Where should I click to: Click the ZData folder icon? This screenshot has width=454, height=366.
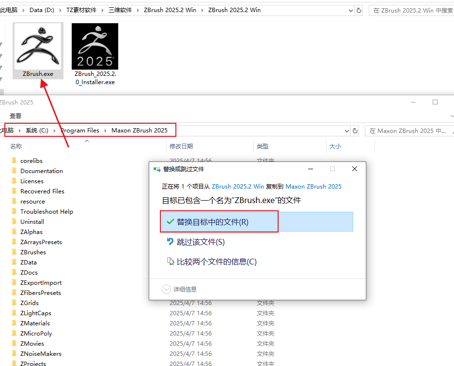pos(14,262)
